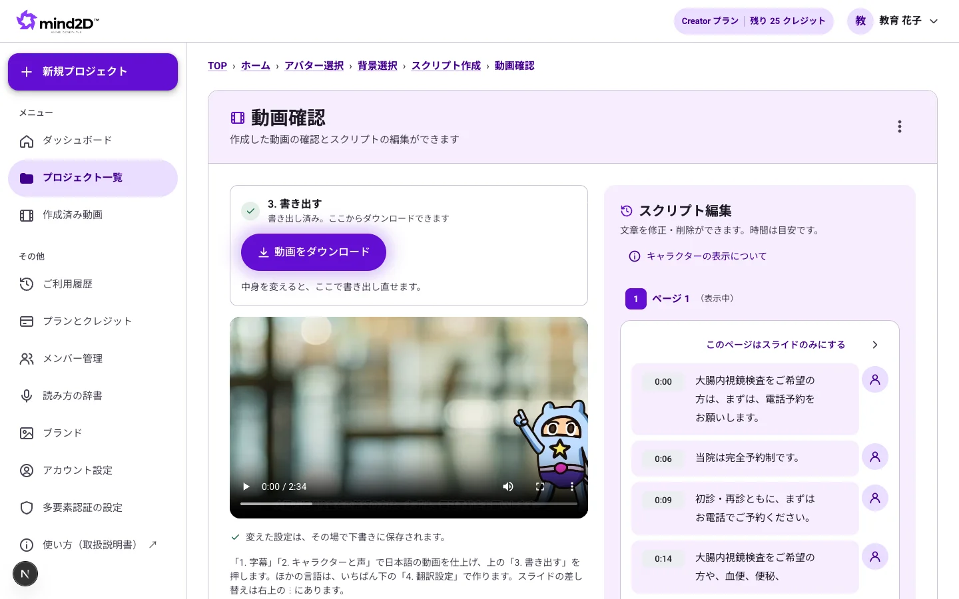This screenshot has width=959, height=599.
Task: Click the mind2D logo
Action: (x=58, y=21)
